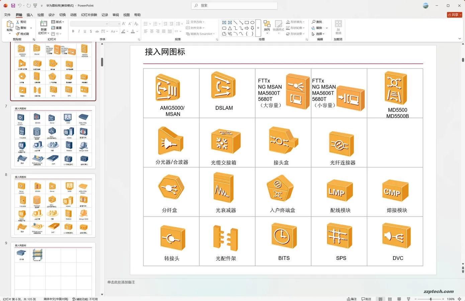Click the Format Painter (格式刷) button
The width and height of the screenshot is (465, 301).
[x=22, y=34]
